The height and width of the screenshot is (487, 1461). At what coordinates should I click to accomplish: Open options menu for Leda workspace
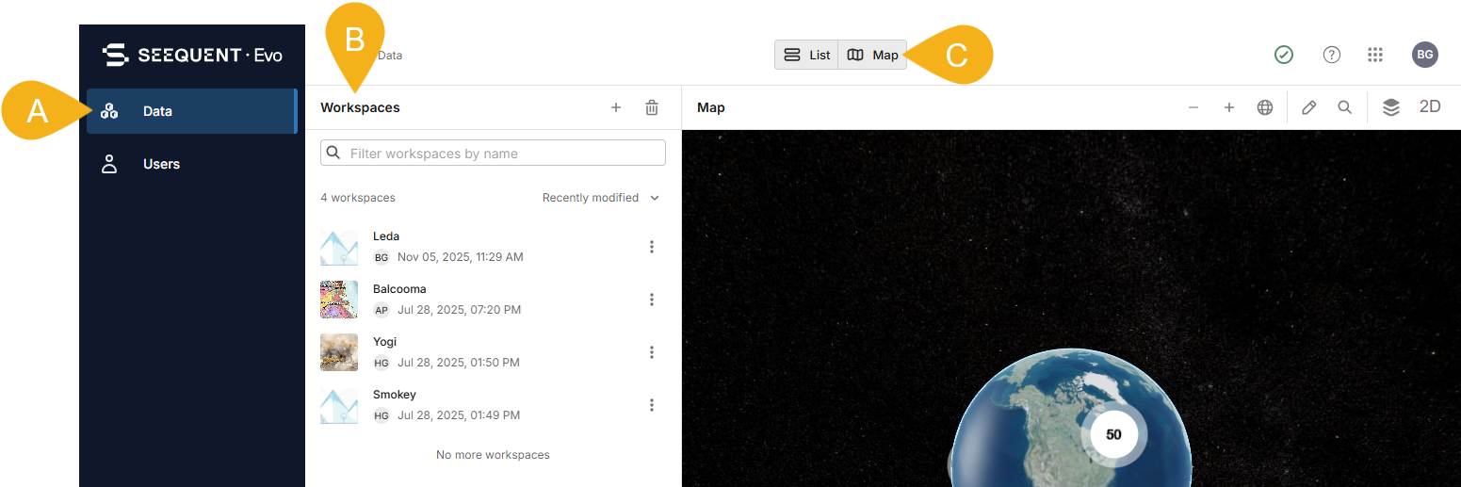point(652,247)
